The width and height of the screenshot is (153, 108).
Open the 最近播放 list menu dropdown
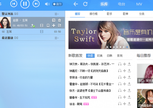(56, 38)
